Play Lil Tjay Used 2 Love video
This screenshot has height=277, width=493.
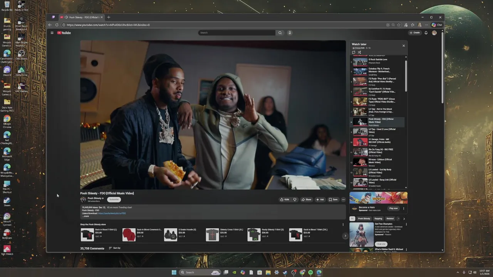click(x=378, y=132)
